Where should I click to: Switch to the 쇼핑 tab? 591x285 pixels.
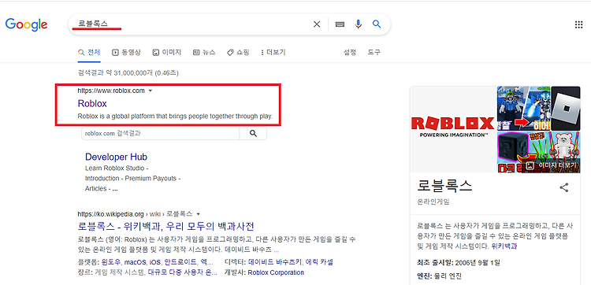(238, 52)
